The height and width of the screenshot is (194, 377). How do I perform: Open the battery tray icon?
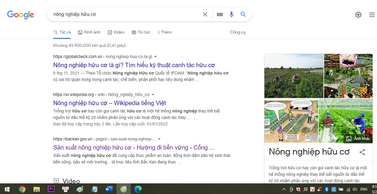341,189
